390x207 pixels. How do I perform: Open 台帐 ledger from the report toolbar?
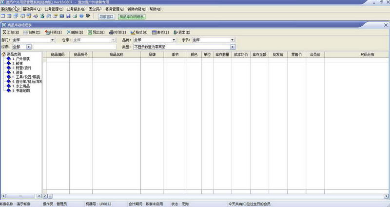click(32, 32)
